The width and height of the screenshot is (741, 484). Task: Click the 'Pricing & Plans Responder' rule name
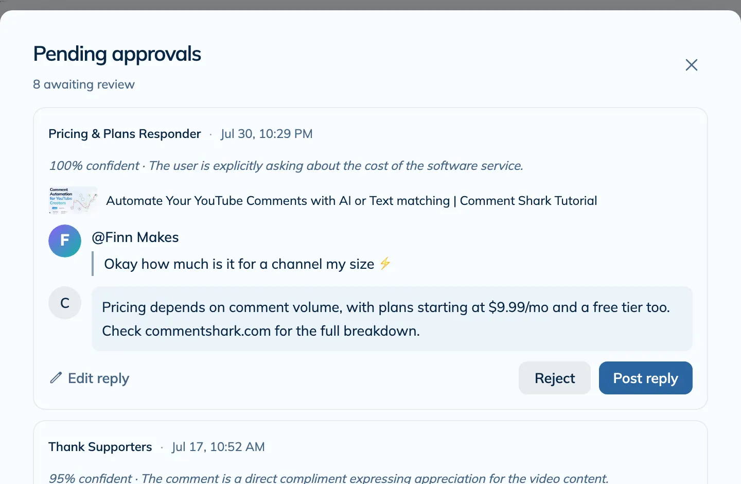tap(125, 134)
